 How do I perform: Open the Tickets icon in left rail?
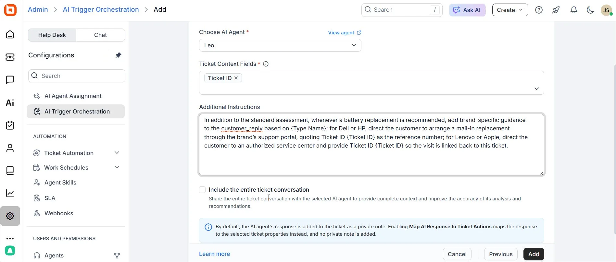tap(10, 57)
